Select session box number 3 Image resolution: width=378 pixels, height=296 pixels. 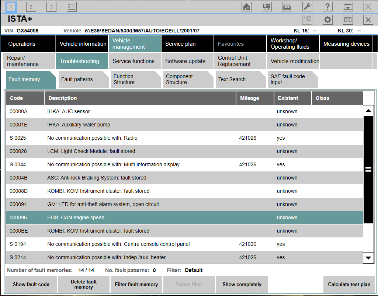click(x=51, y=7)
